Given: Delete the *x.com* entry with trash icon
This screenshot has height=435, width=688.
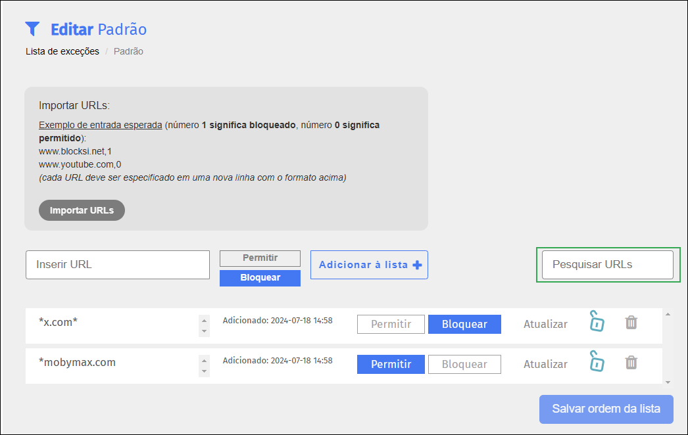Looking at the screenshot, I should (x=631, y=322).
